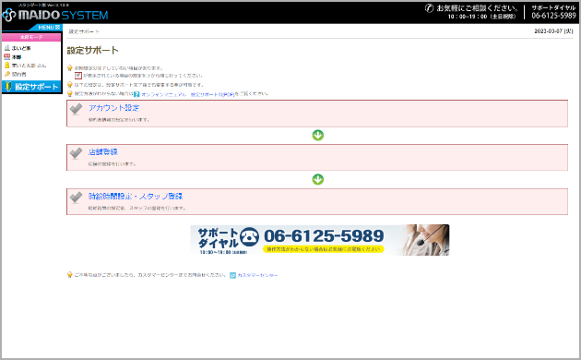Viewport: 581px width, 360px height.
Task: Click the header phone number 06-6125-5989
Action: coord(553,16)
